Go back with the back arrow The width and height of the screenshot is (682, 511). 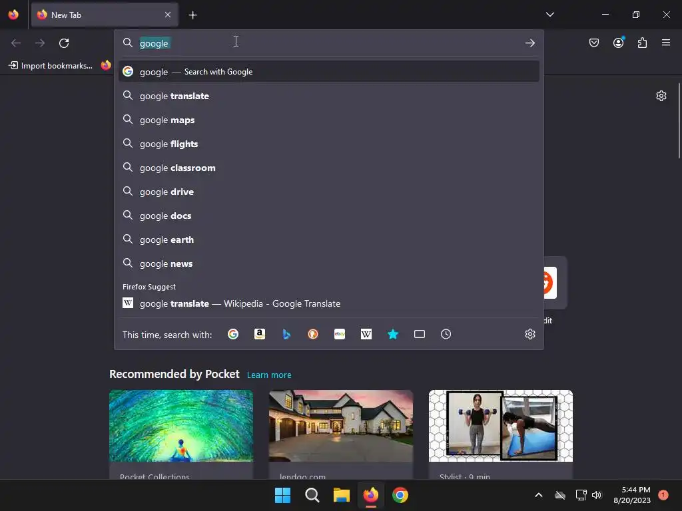coord(16,43)
